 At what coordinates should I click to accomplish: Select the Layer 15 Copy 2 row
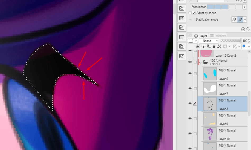[x=223, y=54]
